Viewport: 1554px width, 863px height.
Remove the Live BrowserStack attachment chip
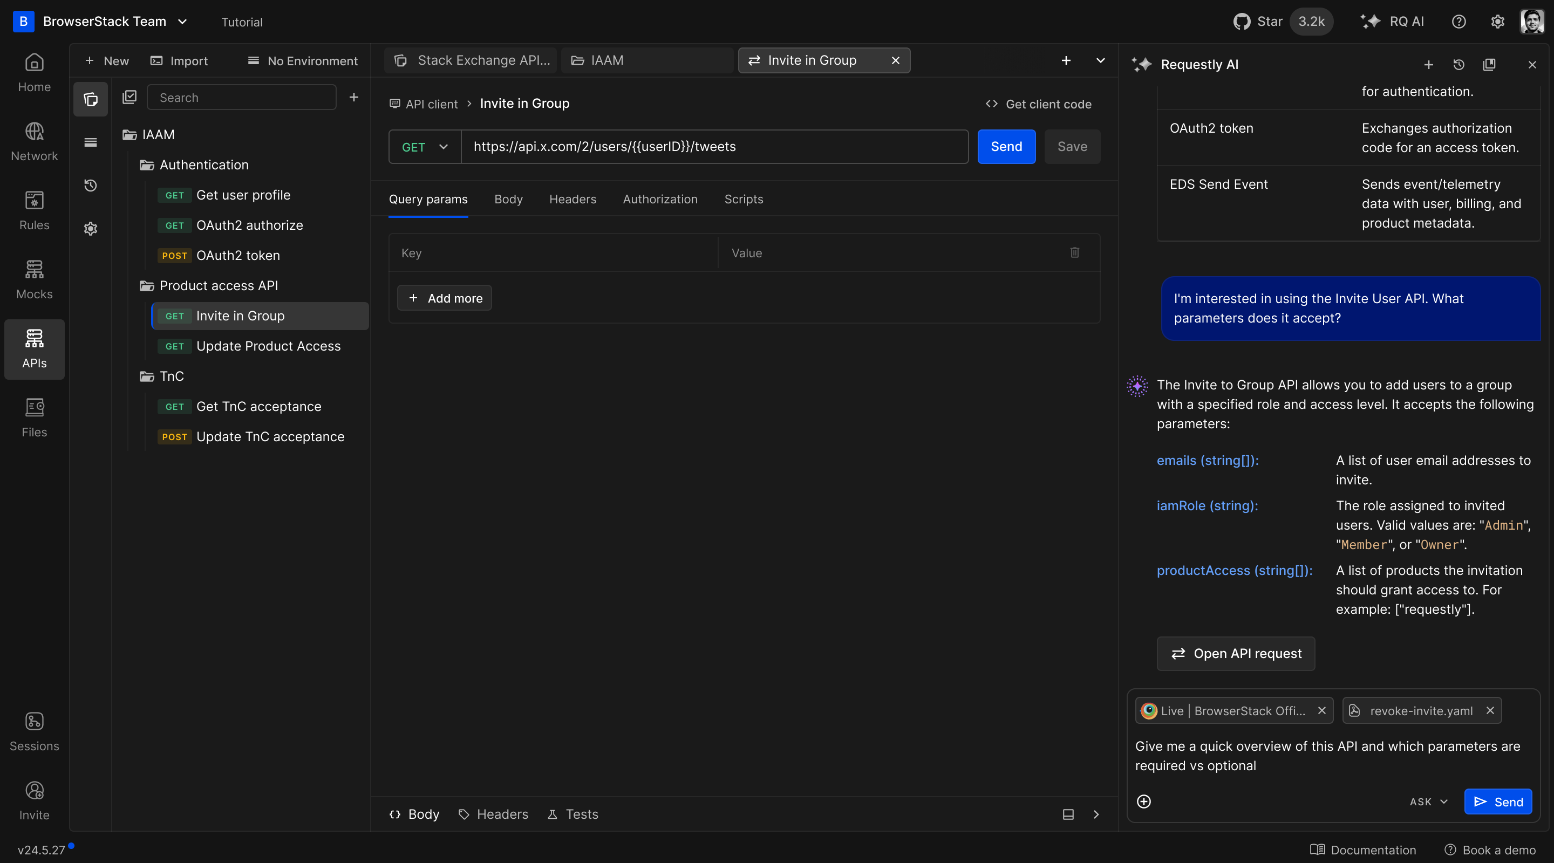coord(1322,710)
